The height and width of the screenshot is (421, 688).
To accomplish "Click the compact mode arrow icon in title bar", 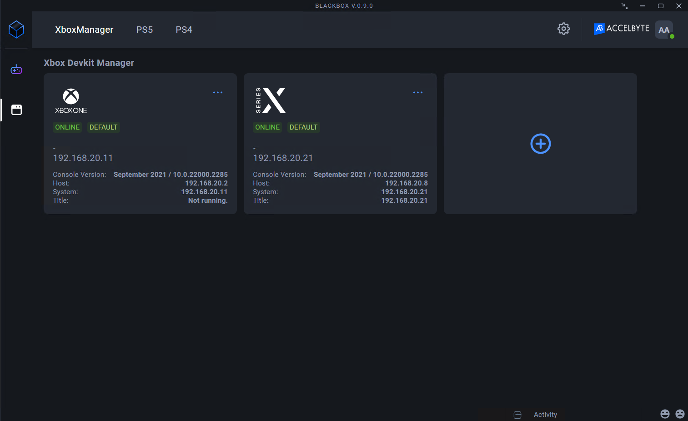I will [624, 6].
